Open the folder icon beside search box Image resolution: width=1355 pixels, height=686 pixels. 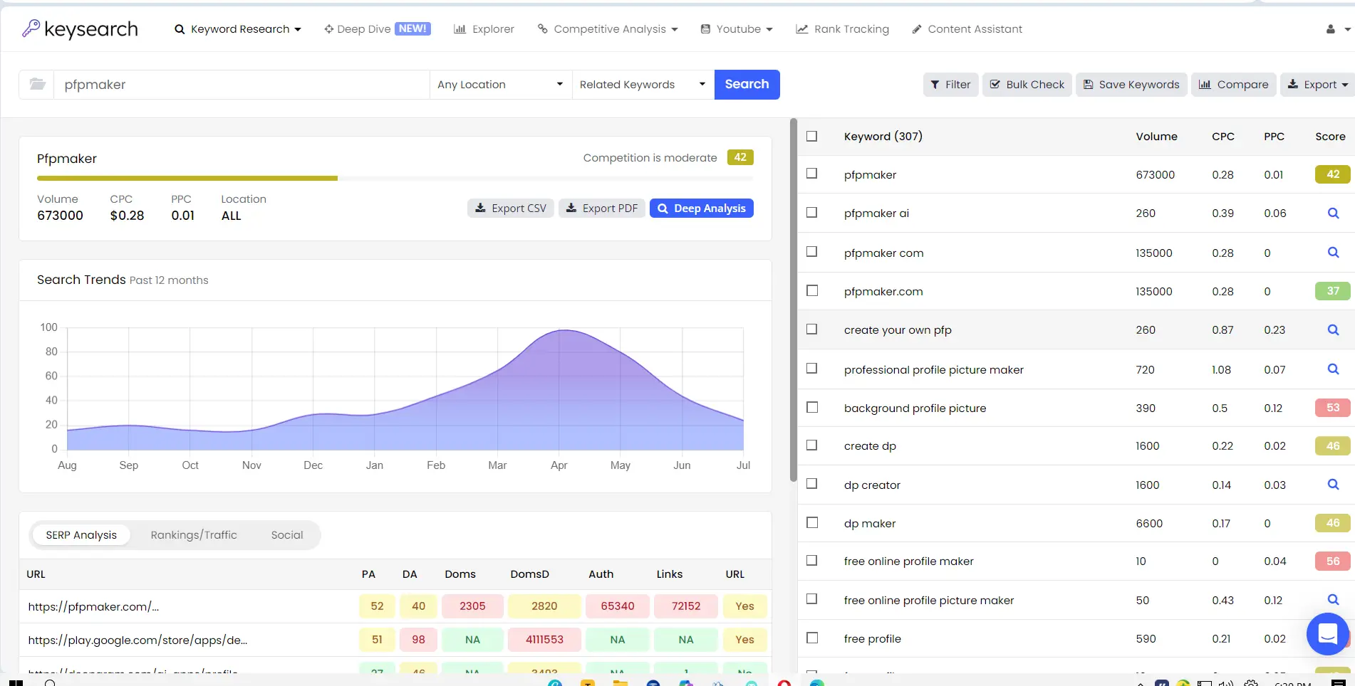pos(37,85)
